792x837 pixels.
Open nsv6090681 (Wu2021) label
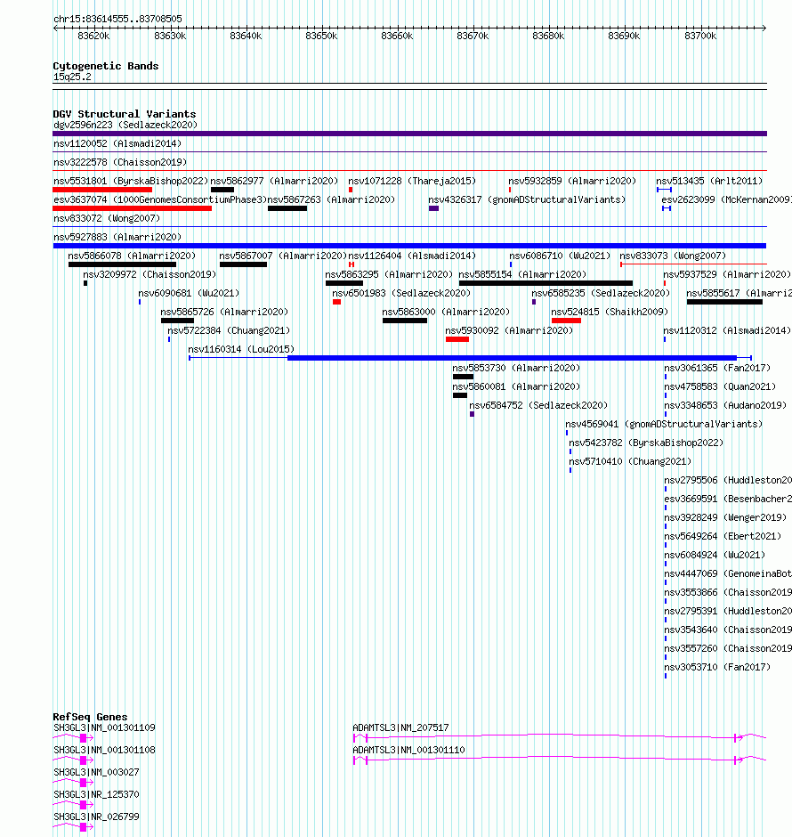189,293
